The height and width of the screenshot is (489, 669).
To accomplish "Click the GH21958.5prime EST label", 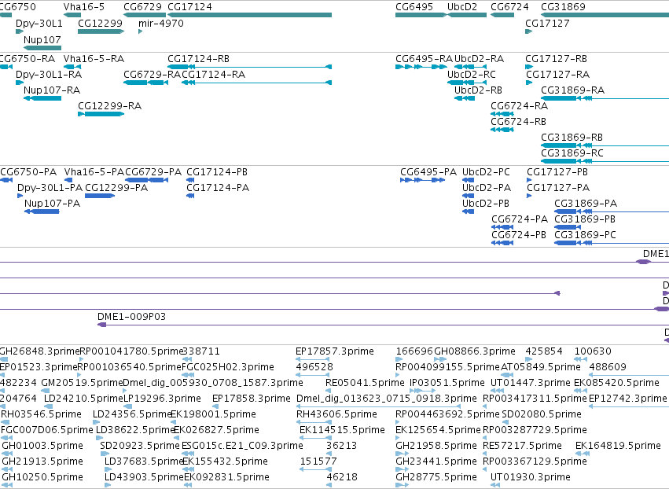I will 436,446.
